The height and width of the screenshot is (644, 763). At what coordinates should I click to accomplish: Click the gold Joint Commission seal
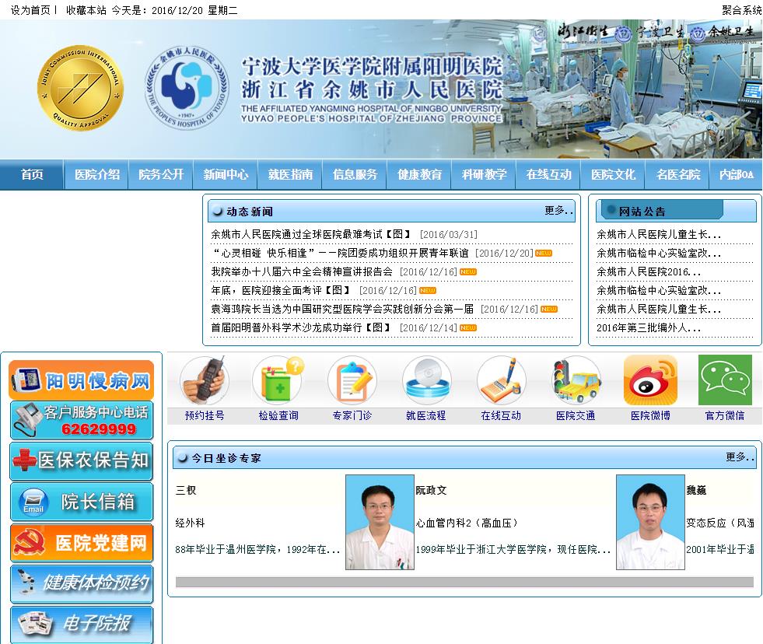tap(80, 88)
